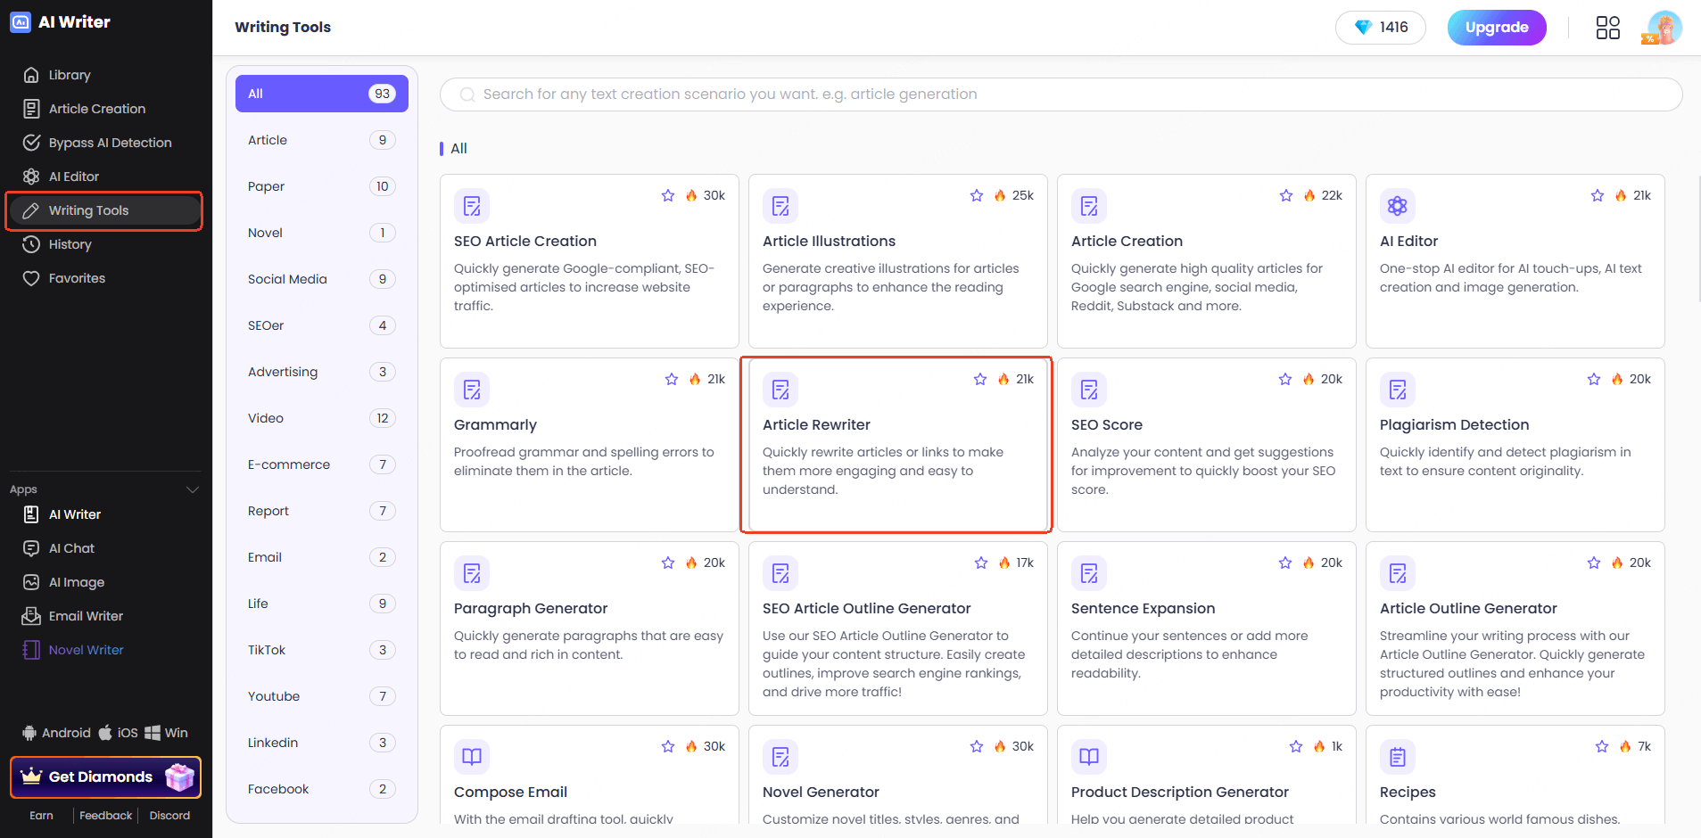This screenshot has height=838, width=1701.
Task: Open the Library sidebar item
Action: 103,75
